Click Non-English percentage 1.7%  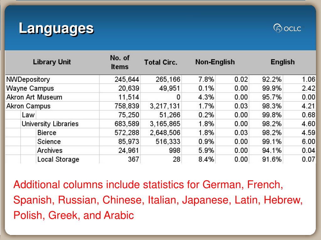point(206,106)
